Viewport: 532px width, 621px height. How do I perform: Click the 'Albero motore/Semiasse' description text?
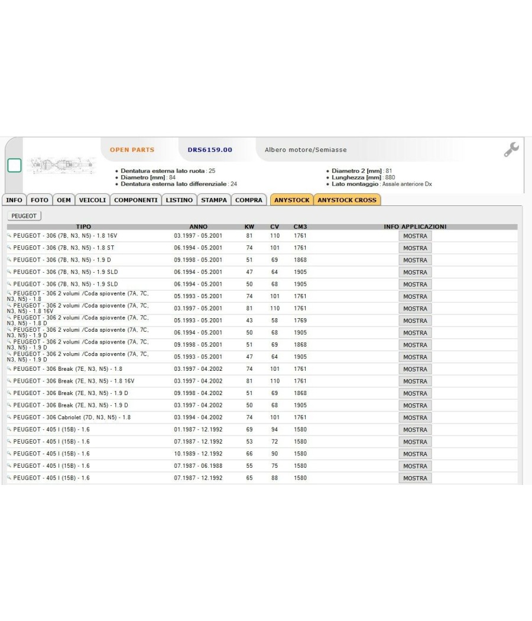[x=306, y=150]
